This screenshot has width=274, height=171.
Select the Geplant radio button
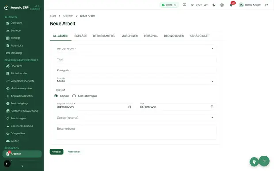[56, 96]
